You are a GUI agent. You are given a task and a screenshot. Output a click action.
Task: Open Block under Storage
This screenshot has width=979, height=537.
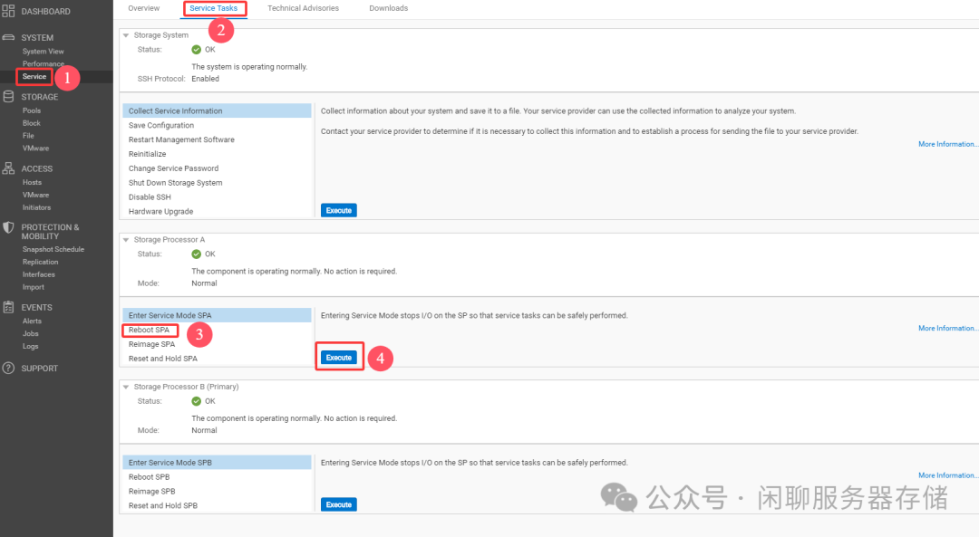point(31,123)
